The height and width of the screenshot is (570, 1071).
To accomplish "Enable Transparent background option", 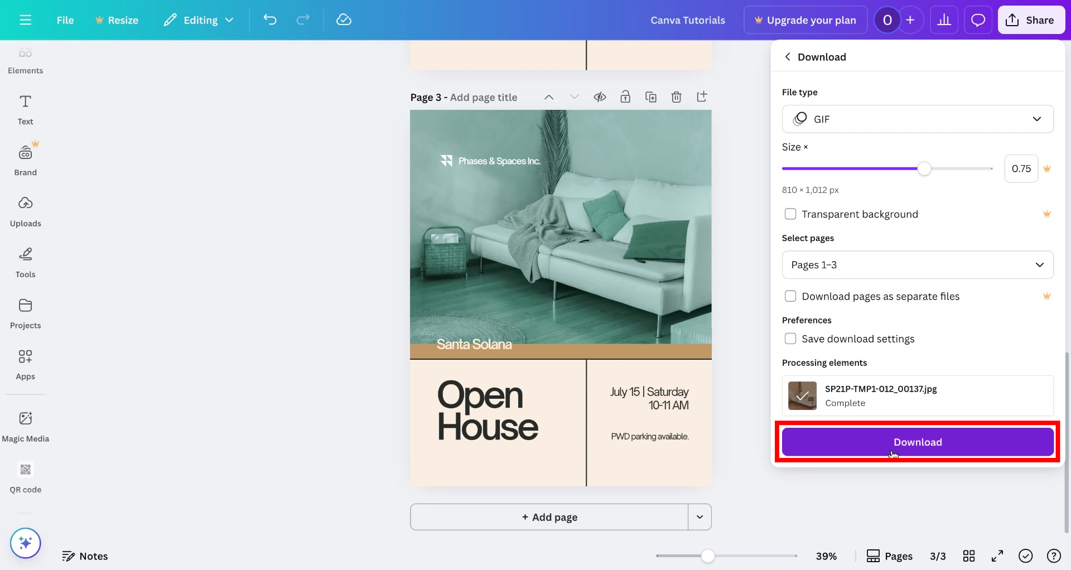I will click(x=790, y=214).
